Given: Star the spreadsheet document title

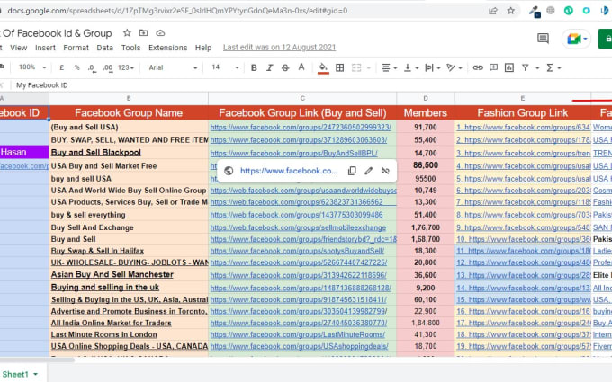Looking at the screenshot, I should [x=127, y=33].
